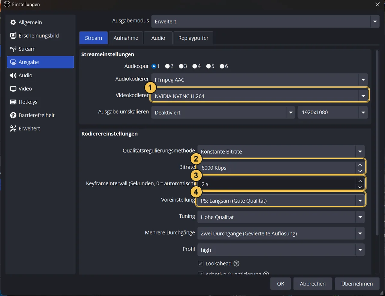Viewport: 385px width, 296px height.
Task: Open the Audio speaker icon in the sidebar
Action: (x=13, y=75)
